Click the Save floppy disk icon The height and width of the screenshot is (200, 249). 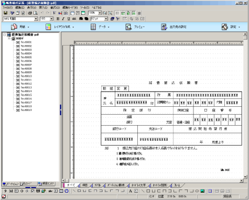pos(5,13)
